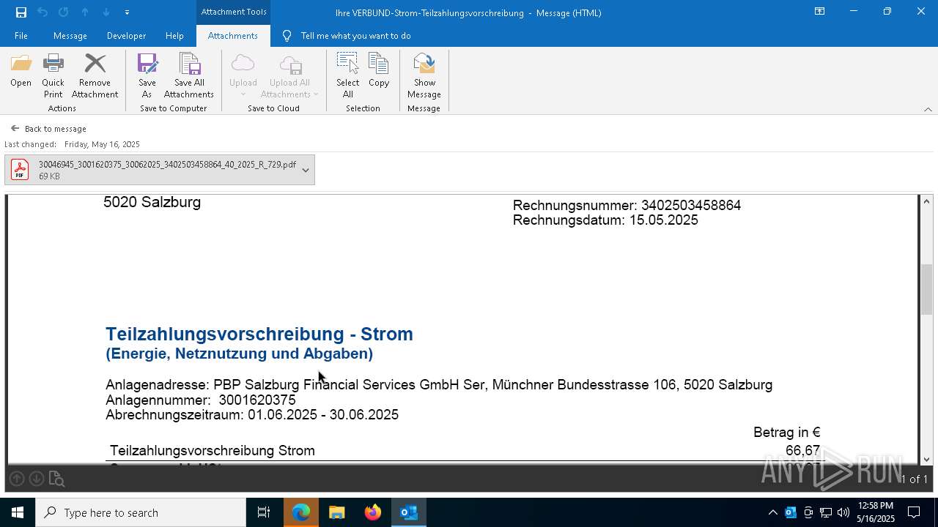Click the Teilzahlungsvorschreibung - Strom heading
This screenshot has height=527, width=938.
[259, 334]
